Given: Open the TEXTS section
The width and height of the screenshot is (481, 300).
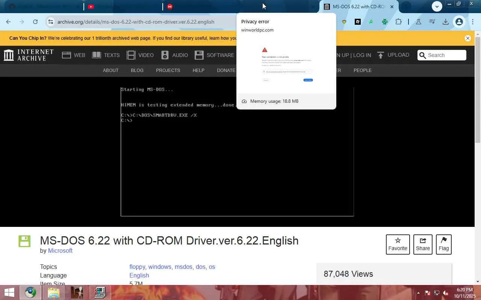Looking at the screenshot, I should pyautogui.click(x=106, y=55).
